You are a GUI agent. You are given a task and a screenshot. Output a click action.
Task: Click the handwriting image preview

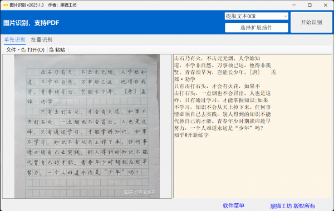(87, 127)
